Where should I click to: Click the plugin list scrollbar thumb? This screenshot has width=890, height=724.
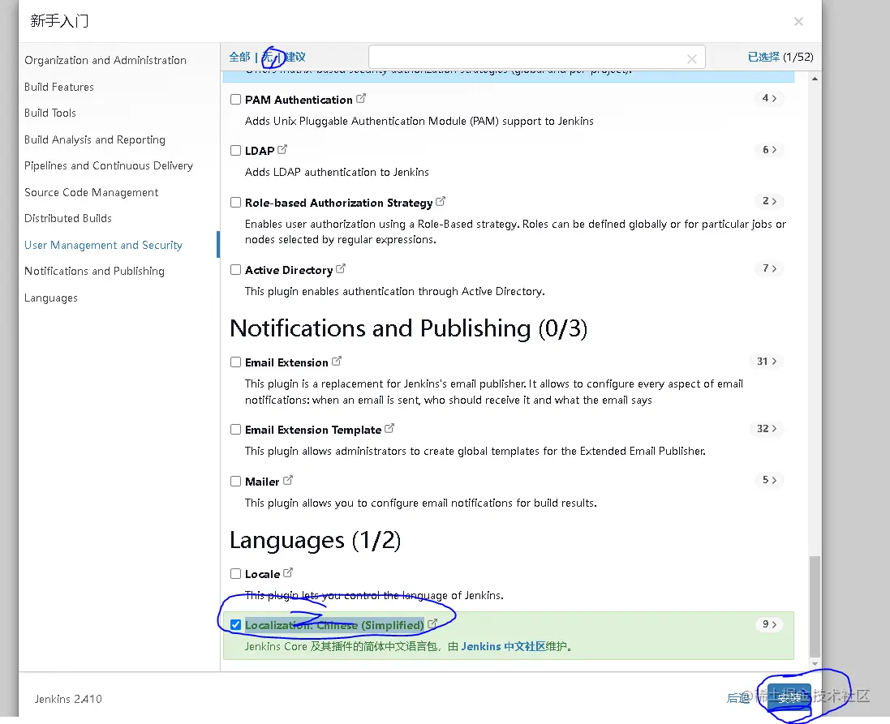[815, 606]
